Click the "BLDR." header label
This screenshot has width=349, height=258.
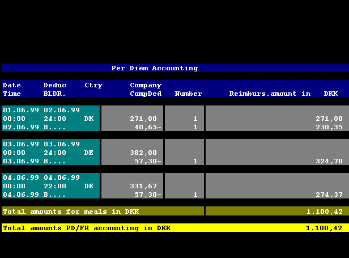54,94
